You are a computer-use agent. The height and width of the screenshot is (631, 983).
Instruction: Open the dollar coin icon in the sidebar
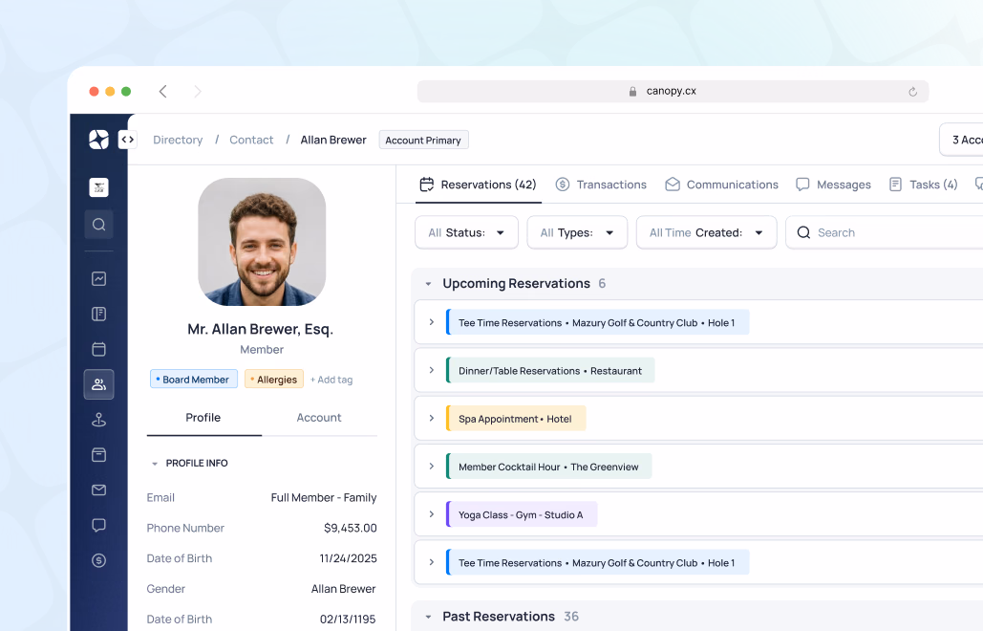coord(98,560)
